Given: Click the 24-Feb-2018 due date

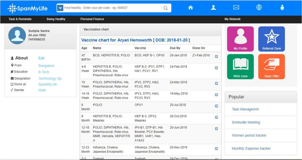Looking at the screenshot, I should click(x=178, y=66).
